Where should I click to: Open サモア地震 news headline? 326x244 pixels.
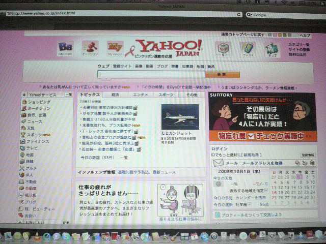(107, 113)
